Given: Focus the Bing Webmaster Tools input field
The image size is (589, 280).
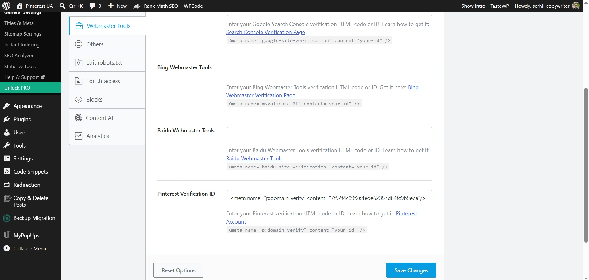Looking at the screenshot, I should 329,71.
